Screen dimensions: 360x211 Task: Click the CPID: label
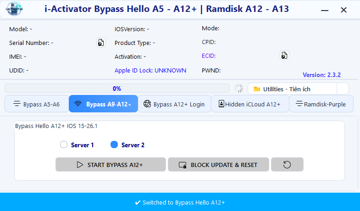pyautogui.click(x=209, y=42)
